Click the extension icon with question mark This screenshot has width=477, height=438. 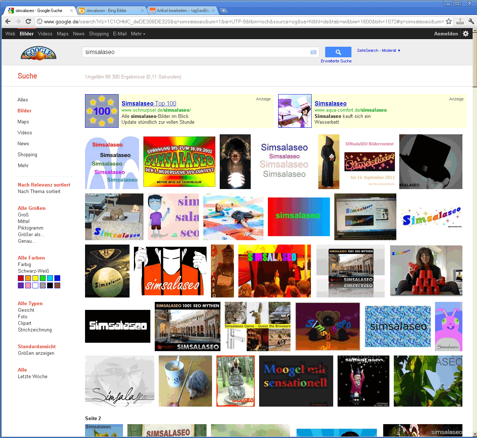coord(460,22)
